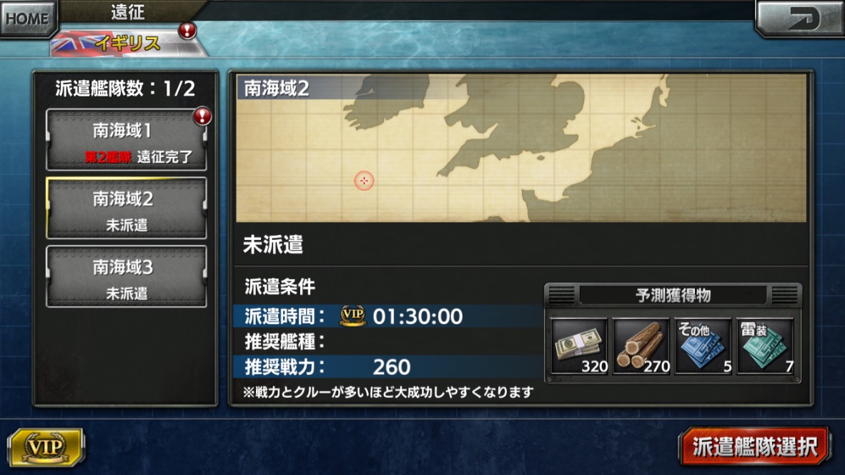Click the cash reward icon showing 320

tap(579, 346)
